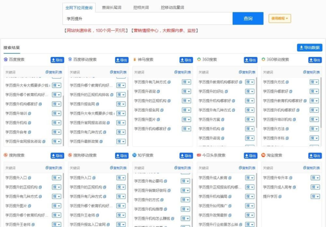The image size is (326, 227).
Task: Copy keyword 学历提升成人高考 with its icon
Action: [x=294, y=187]
